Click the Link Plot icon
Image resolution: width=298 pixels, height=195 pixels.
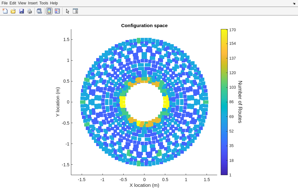[39, 11]
